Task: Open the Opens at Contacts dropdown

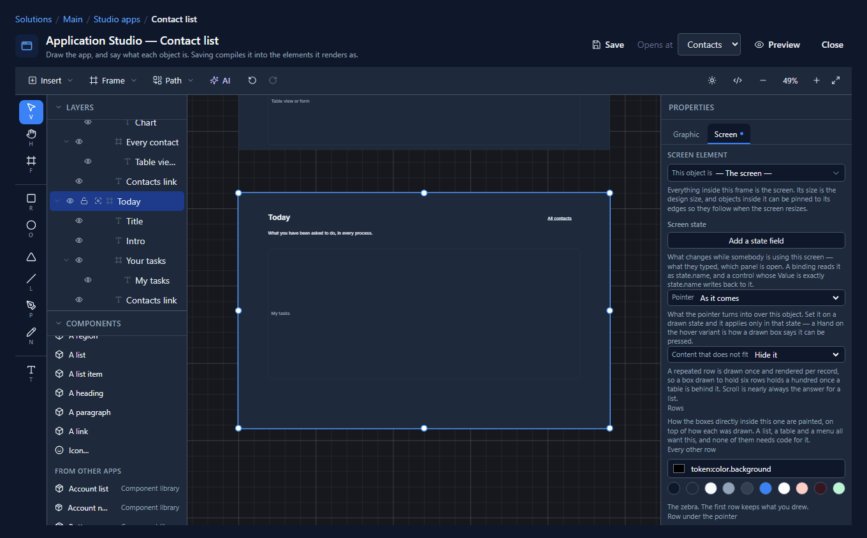Action: pyautogui.click(x=709, y=45)
